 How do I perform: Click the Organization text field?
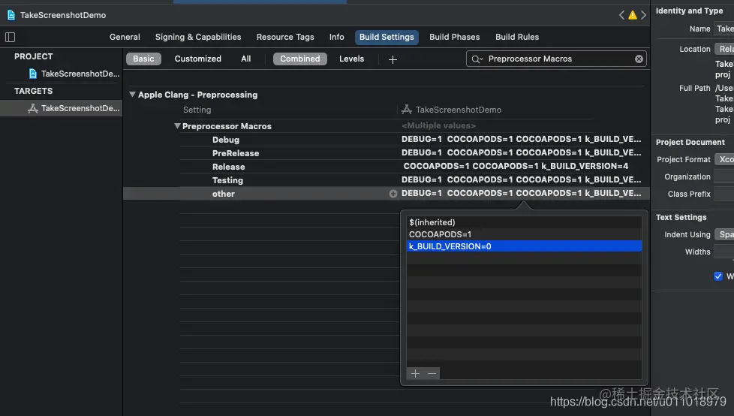[723, 176]
